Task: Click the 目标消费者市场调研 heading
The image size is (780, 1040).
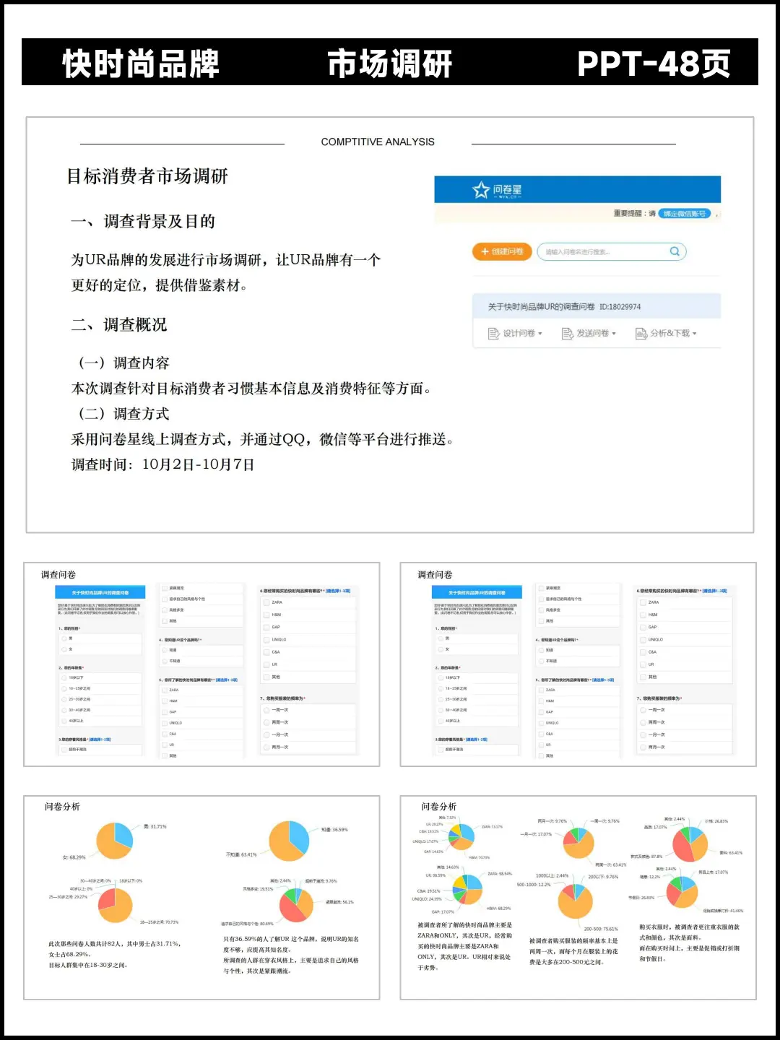Action: [x=147, y=176]
